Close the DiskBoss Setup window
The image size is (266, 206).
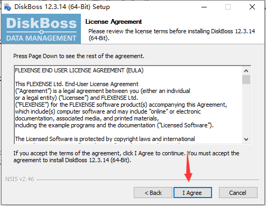252,7
